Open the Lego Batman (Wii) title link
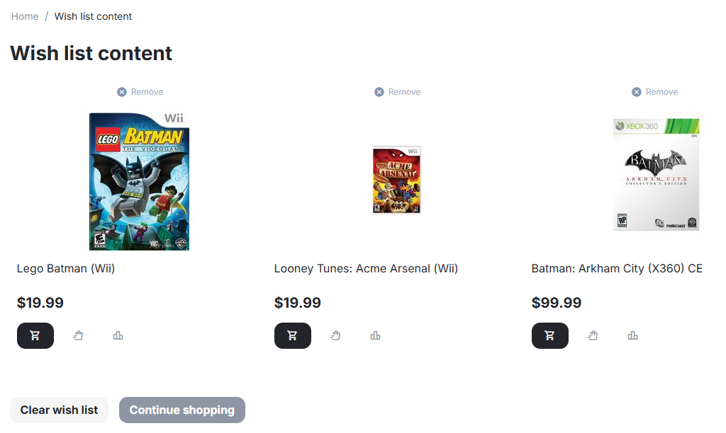Screen dimensions: 726x433 click(x=66, y=269)
